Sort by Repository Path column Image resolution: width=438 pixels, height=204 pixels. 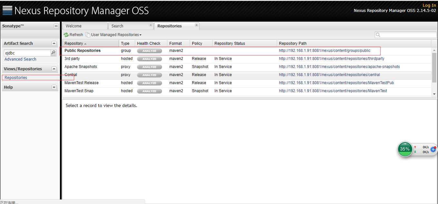354,44
